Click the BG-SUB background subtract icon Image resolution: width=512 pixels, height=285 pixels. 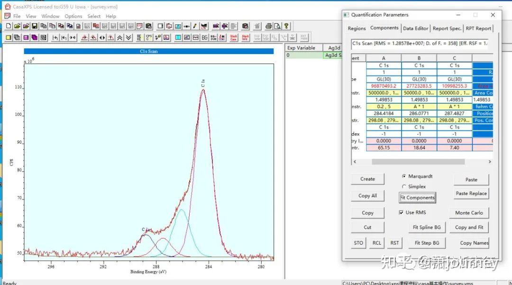(x=214, y=37)
